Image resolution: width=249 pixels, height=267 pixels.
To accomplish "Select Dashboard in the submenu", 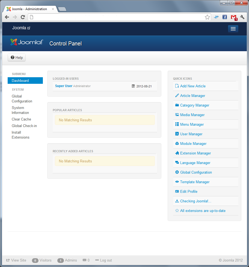I will (25, 81).
